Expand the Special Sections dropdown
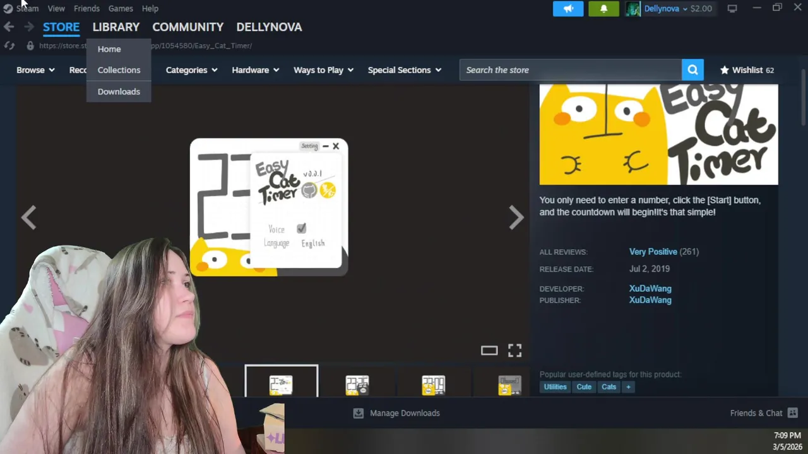The image size is (808, 454). [405, 70]
